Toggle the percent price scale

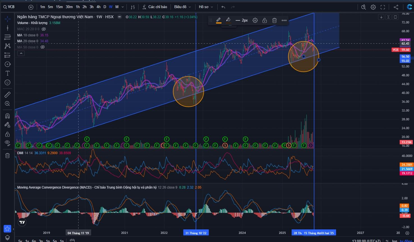pyautogui.click(x=387, y=240)
